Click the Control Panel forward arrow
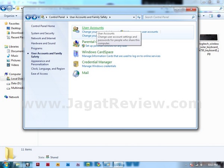The width and height of the screenshot is (224, 168). [34, 17]
